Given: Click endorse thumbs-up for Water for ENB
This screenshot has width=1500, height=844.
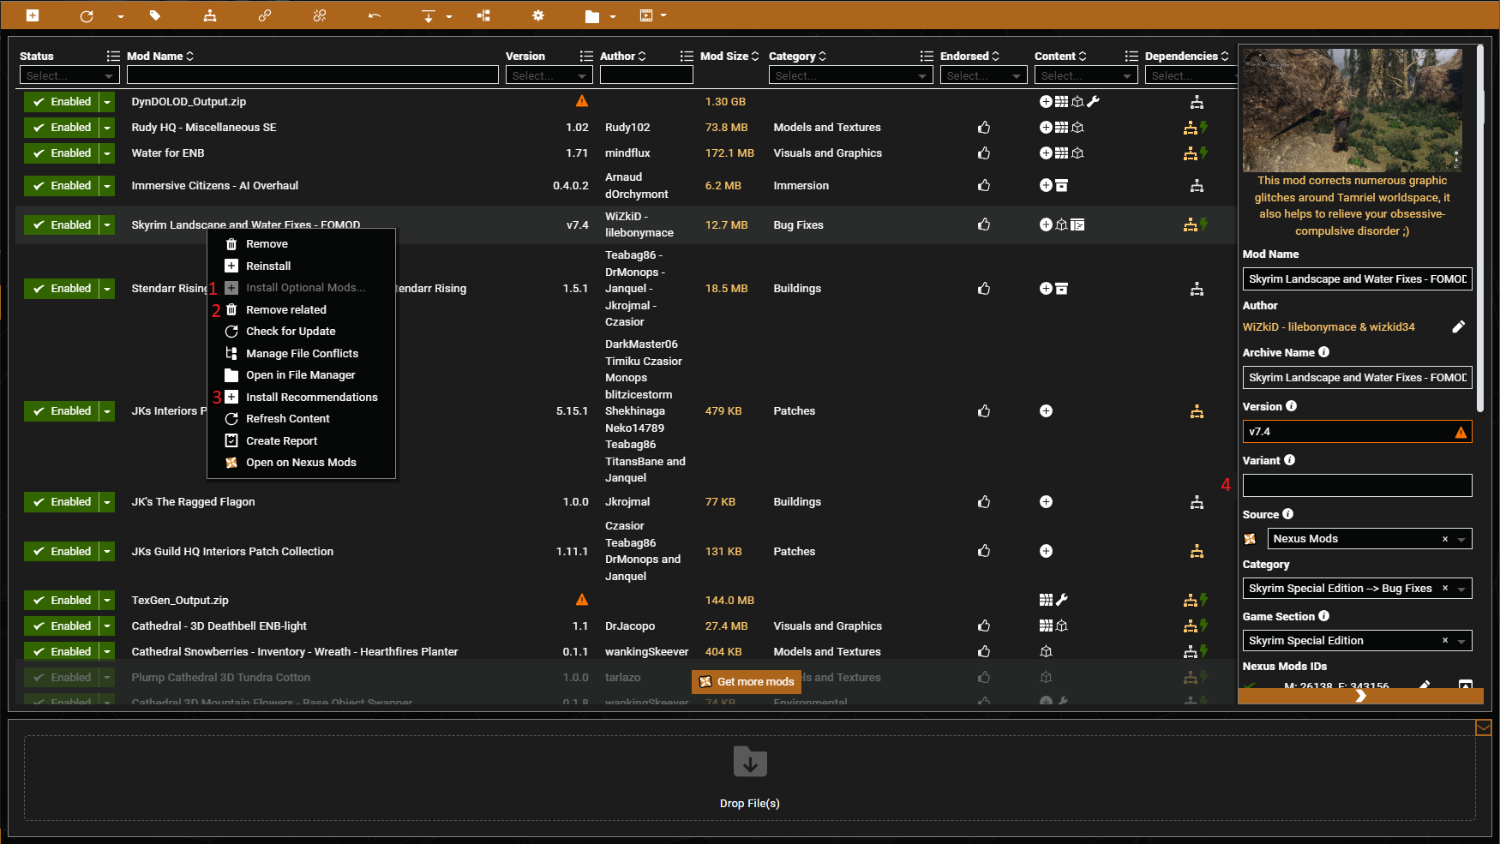Looking at the screenshot, I should (984, 153).
